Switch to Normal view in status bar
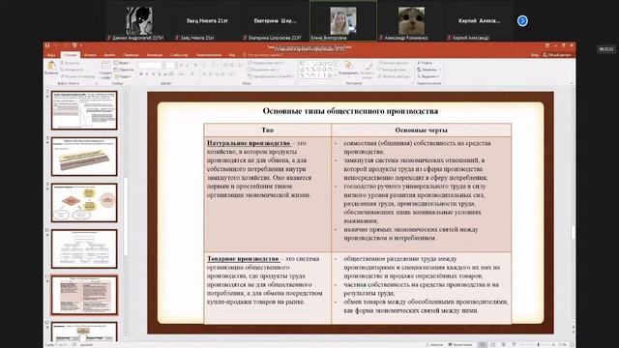 483,345
